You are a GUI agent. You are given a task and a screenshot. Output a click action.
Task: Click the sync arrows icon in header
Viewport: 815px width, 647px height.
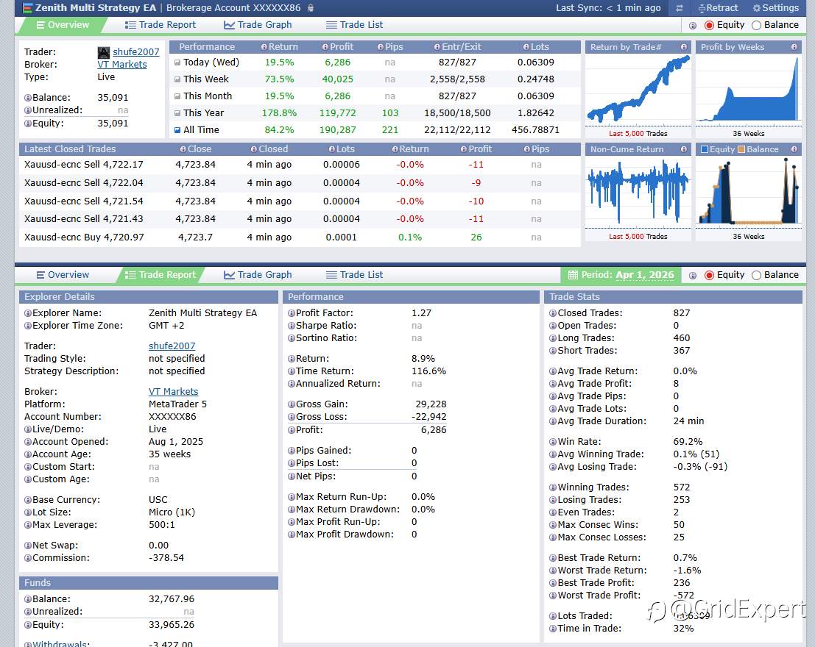point(680,8)
